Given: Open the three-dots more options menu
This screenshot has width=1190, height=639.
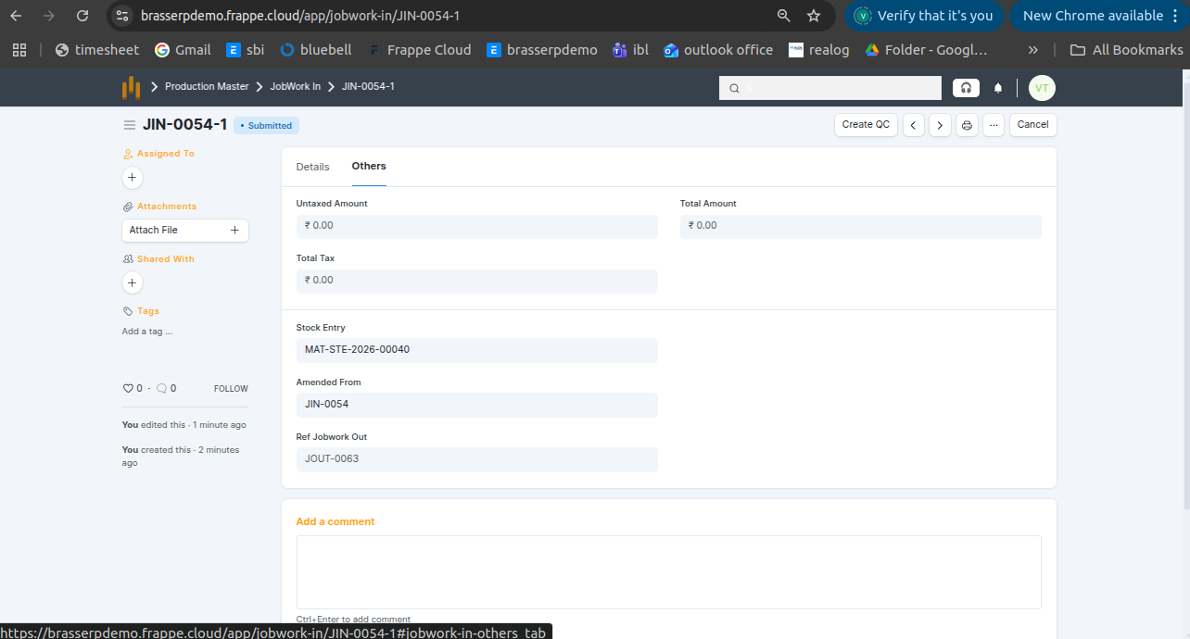Looking at the screenshot, I should click(994, 125).
